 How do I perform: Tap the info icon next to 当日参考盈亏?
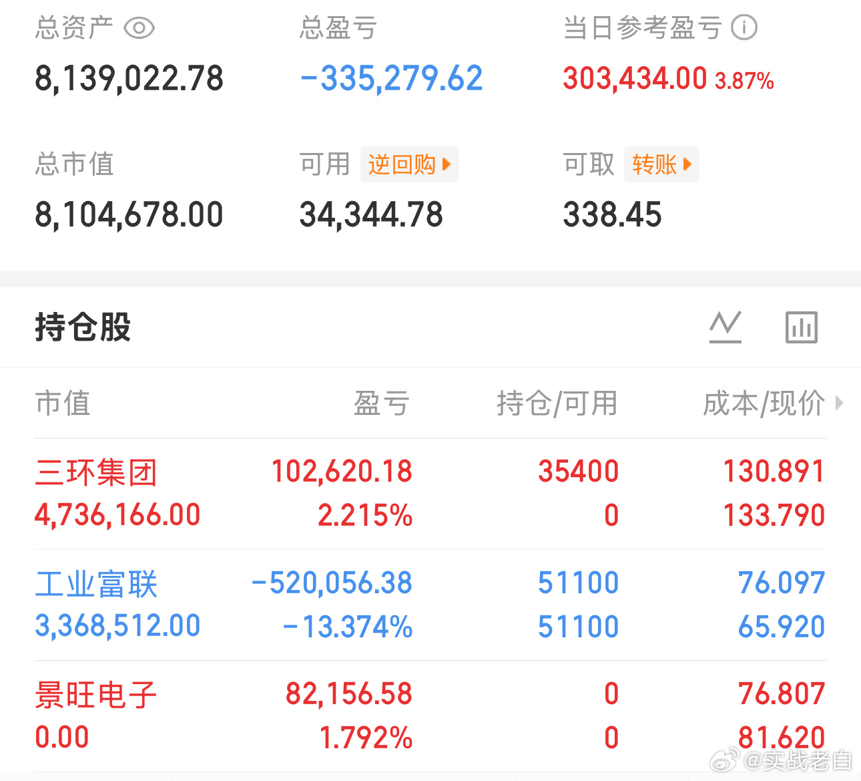coord(744,27)
